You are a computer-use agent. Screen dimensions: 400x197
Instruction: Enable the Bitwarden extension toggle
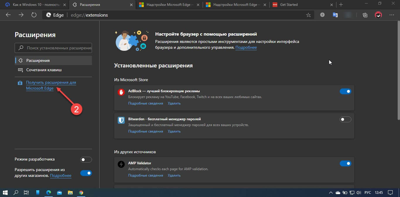(345, 119)
